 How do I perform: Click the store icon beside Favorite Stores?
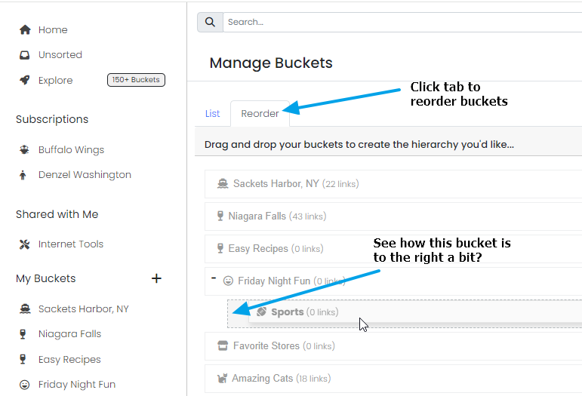223,345
